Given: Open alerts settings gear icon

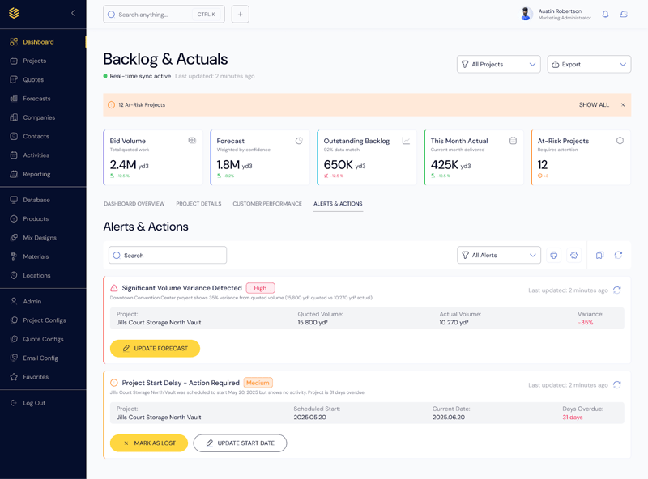Looking at the screenshot, I should [x=574, y=256].
